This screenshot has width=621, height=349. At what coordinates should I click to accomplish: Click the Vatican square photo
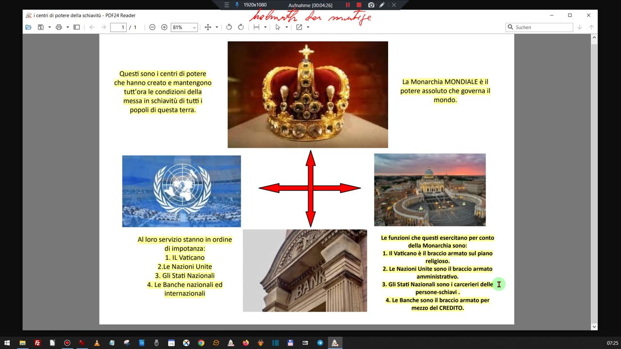430,190
